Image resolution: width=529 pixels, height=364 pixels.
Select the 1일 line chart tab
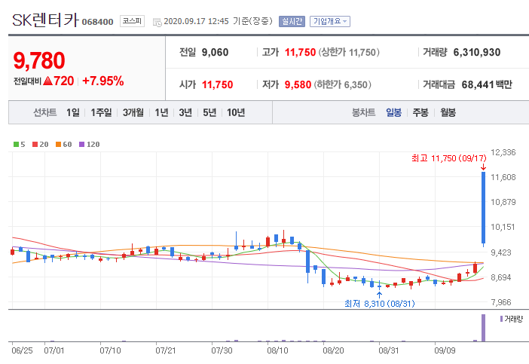[x=73, y=112]
